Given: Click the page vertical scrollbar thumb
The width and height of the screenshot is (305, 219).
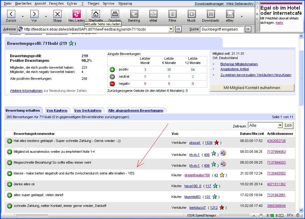Looking at the screenshot, I should click(301, 77).
